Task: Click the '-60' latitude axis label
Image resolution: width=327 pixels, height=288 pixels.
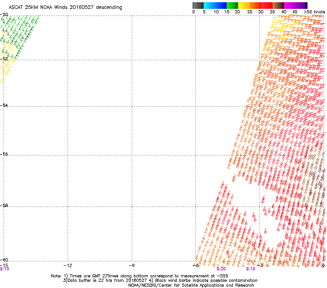Action: point(4,260)
